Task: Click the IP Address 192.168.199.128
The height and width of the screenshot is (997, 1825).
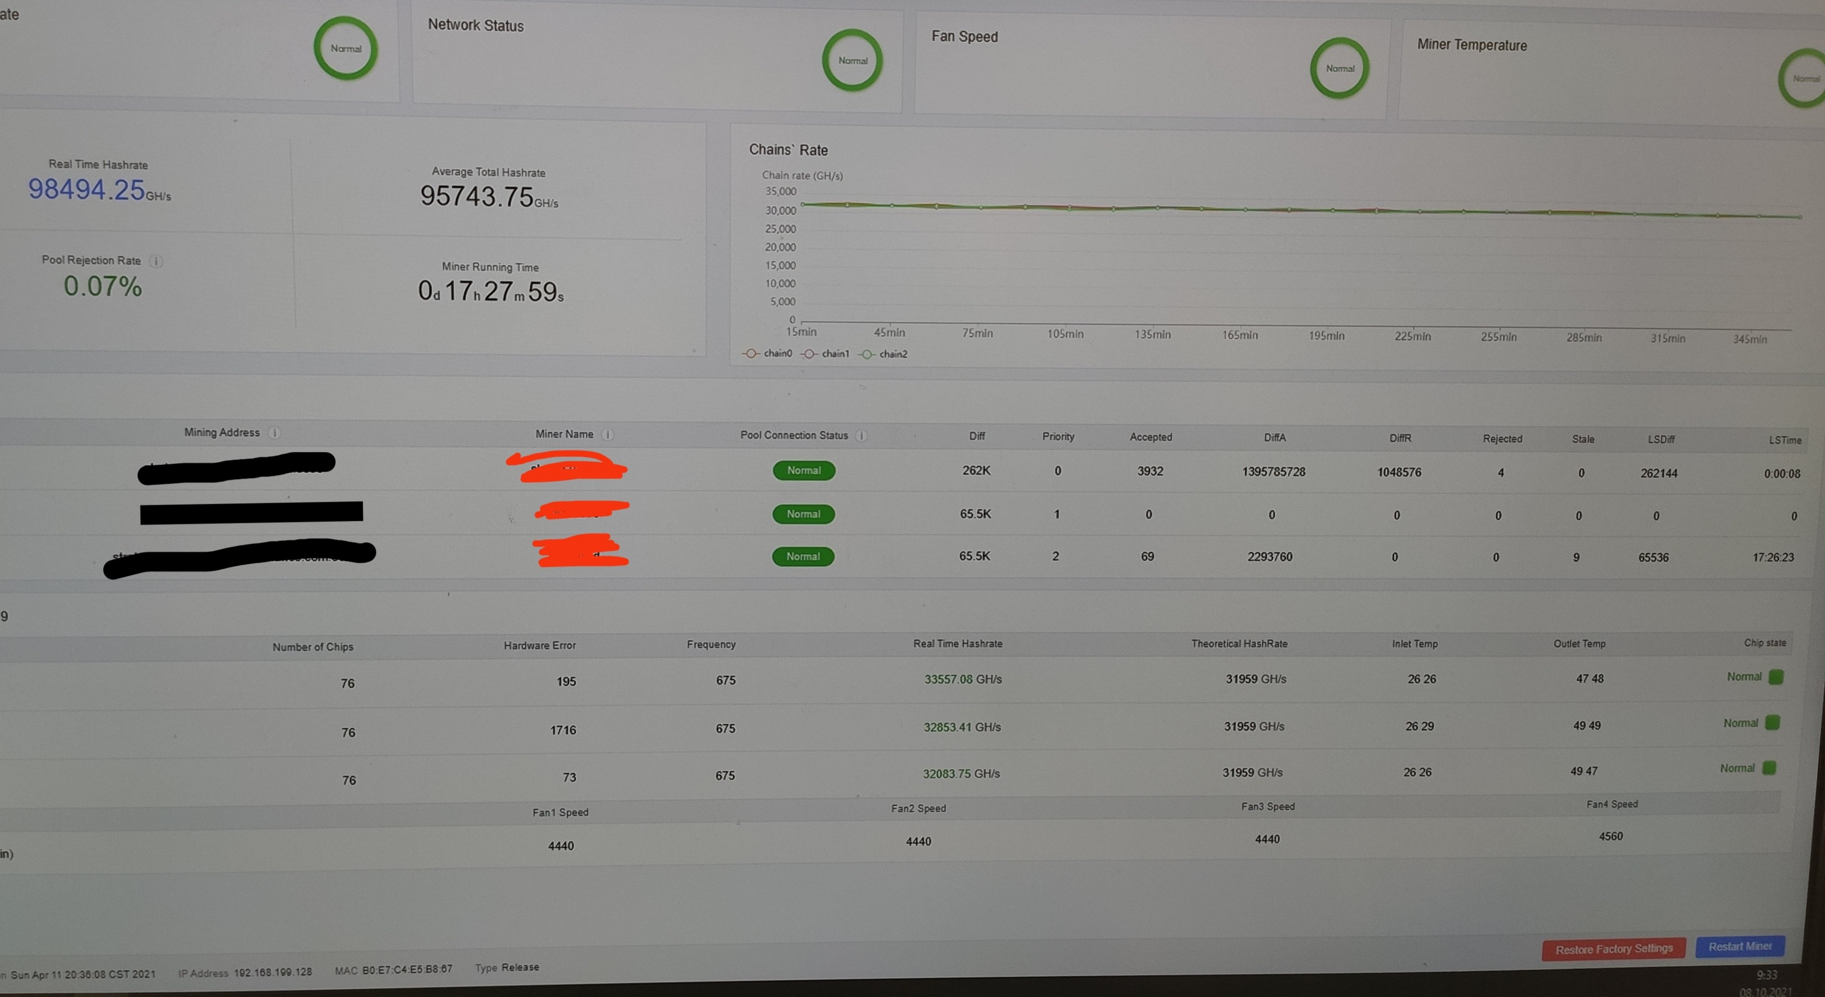Action: pos(273,972)
